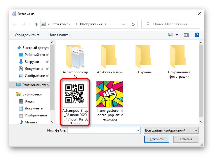This screenshot has height=156, width=213.
Task: Select the 'Ashampoo Snap 10' folder
Action: pos(75,61)
